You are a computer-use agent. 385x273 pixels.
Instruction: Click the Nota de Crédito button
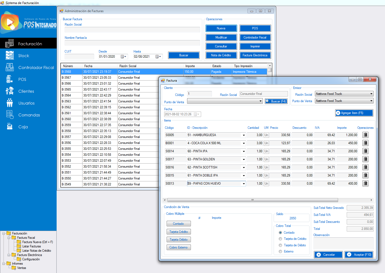(x=221, y=55)
